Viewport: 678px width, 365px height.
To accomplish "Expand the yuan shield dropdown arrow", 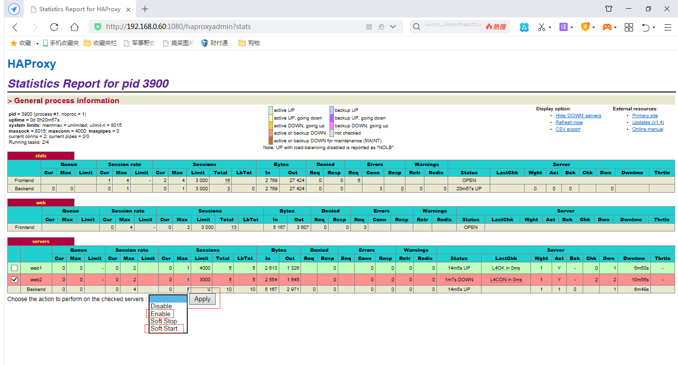I will pyautogui.click(x=593, y=28).
